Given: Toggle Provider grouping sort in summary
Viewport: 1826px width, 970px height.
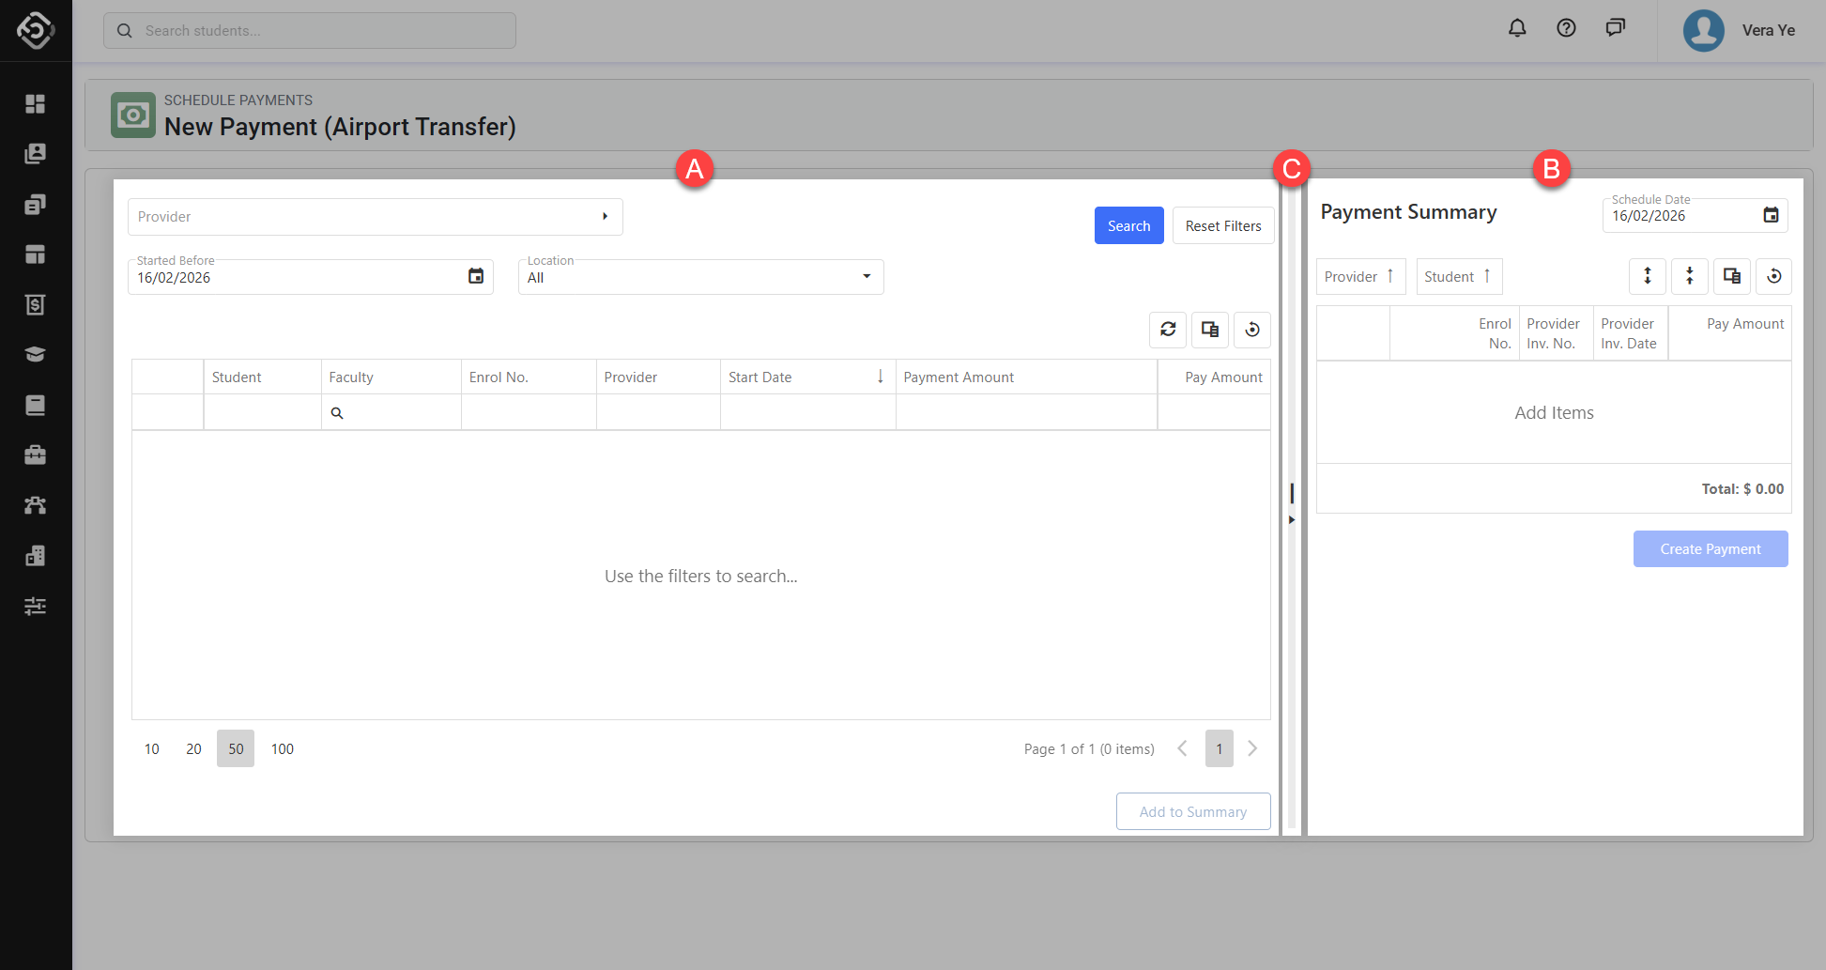Looking at the screenshot, I should 1360,276.
